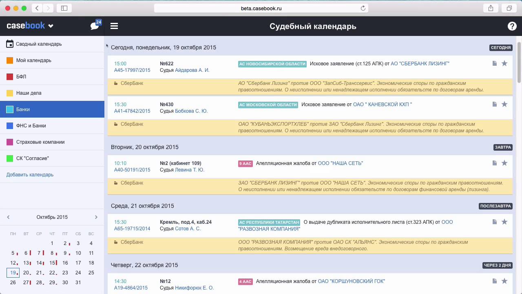Screen dimensions: 522x294
Task: Star the A41-47842/2015 case
Action: [x=504, y=105]
